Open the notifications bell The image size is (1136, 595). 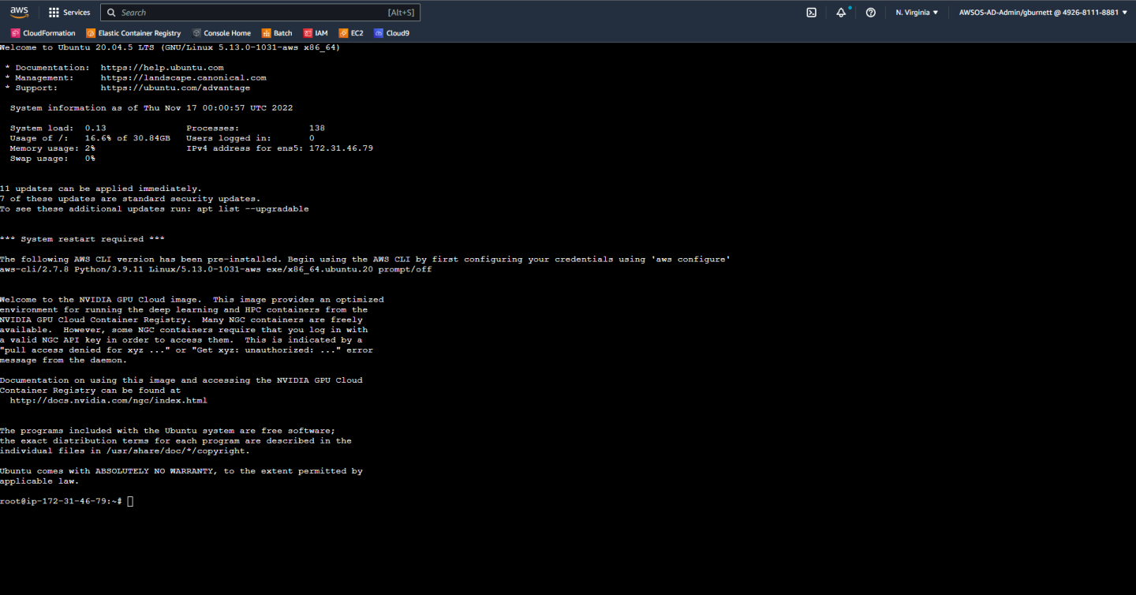(x=841, y=12)
